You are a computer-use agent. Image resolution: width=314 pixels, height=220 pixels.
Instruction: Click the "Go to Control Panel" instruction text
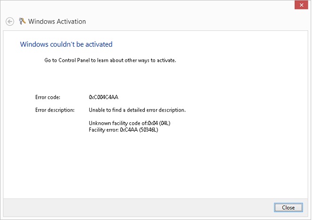(110, 60)
